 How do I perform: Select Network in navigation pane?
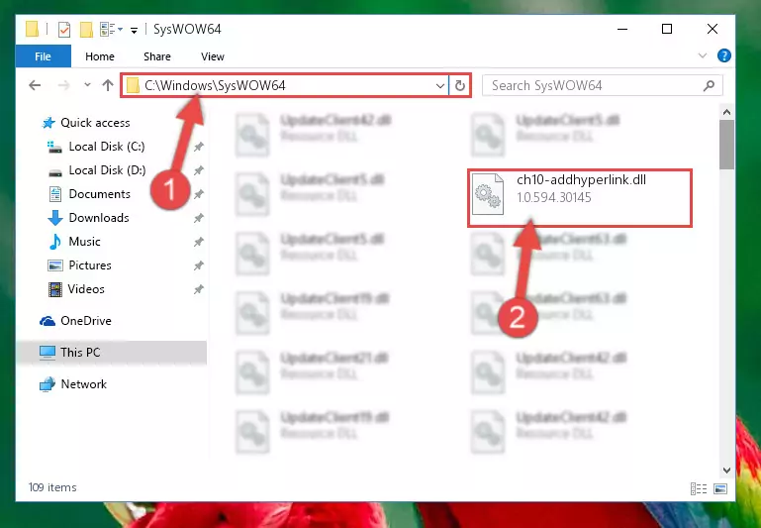(73, 384)
